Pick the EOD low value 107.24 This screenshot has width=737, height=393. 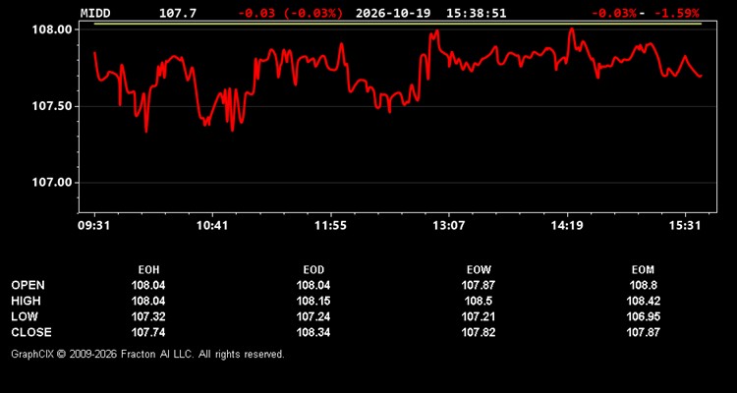pyautogui.click(x=313, y=316)
